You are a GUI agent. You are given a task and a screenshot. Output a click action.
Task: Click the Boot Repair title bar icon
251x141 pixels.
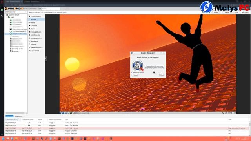click(x=132, y=53)
